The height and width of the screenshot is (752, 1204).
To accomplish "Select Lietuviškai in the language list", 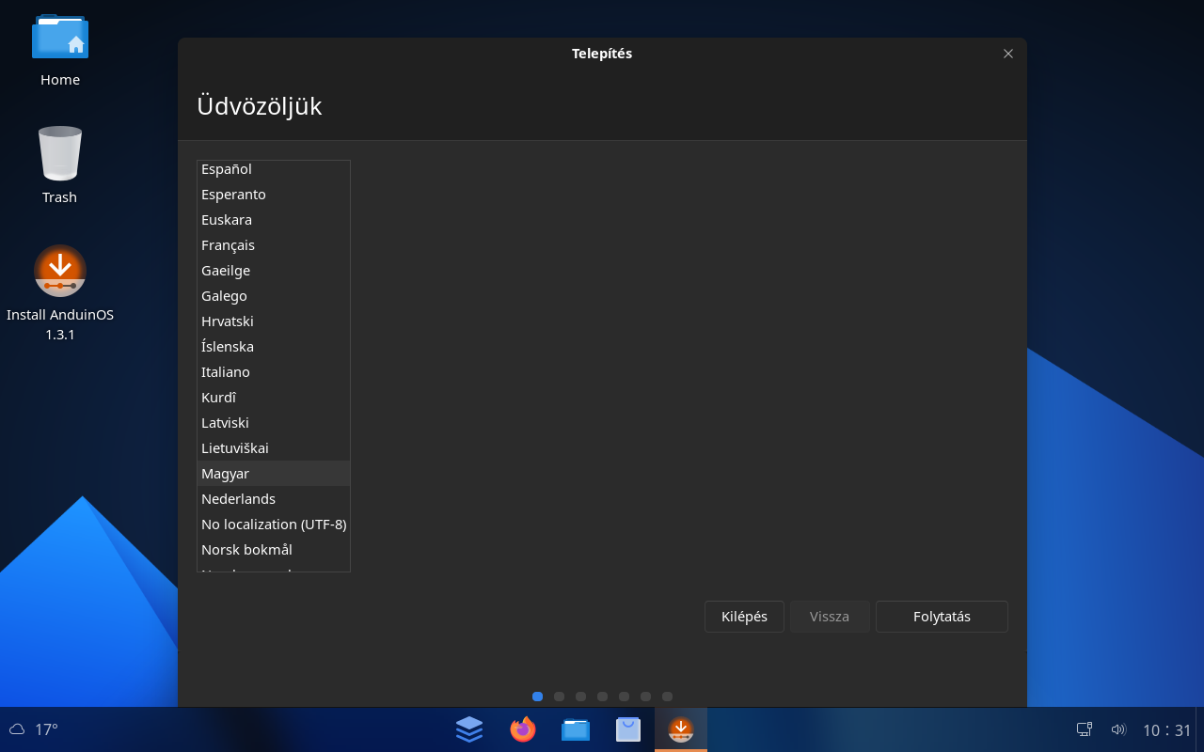I will (x=274, y=448).
